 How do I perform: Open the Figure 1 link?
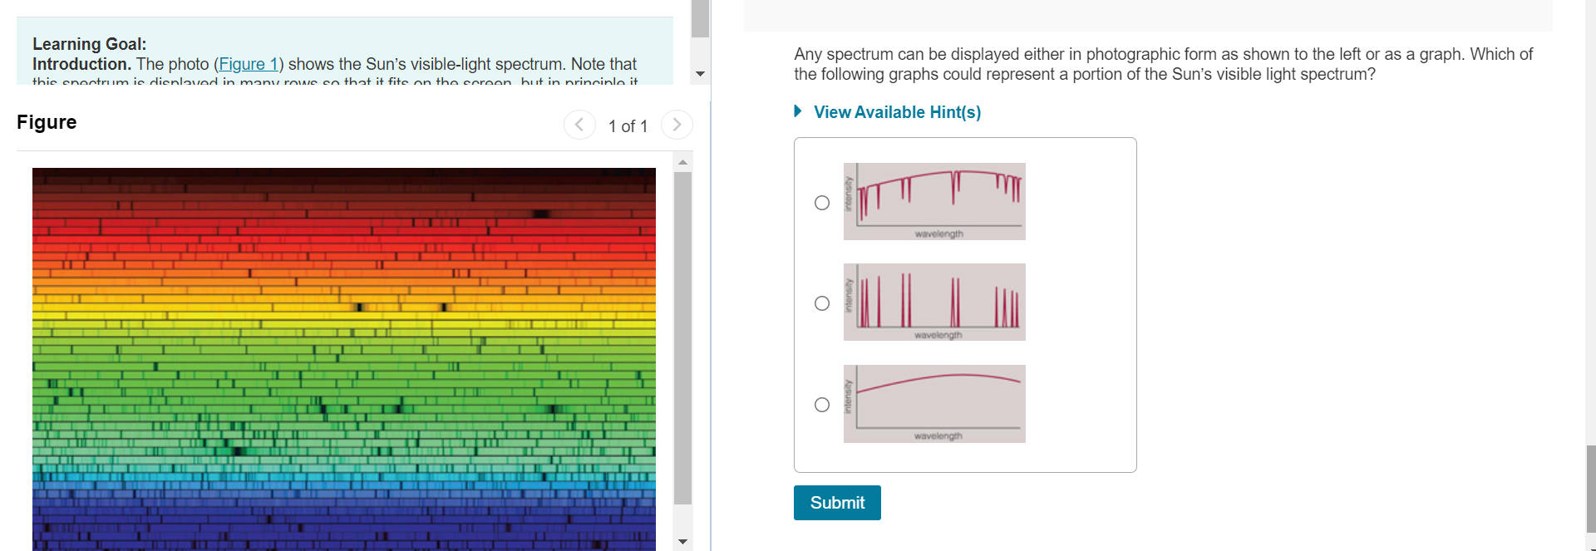[249, 64]
